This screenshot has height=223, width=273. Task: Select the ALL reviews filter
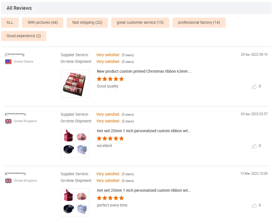point(10,23)
